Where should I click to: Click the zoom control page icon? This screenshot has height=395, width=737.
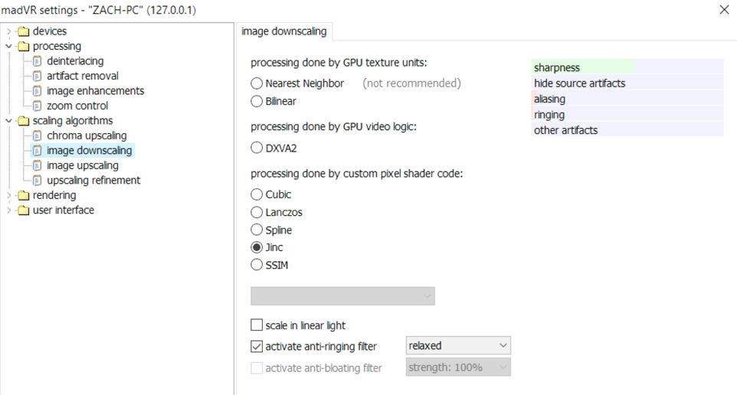[37, 106]
